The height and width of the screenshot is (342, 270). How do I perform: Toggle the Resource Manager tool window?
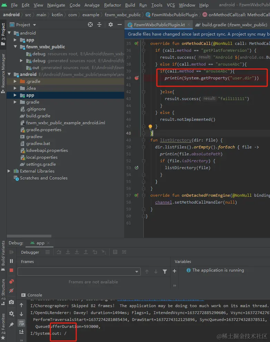click(x=3, y=74)
